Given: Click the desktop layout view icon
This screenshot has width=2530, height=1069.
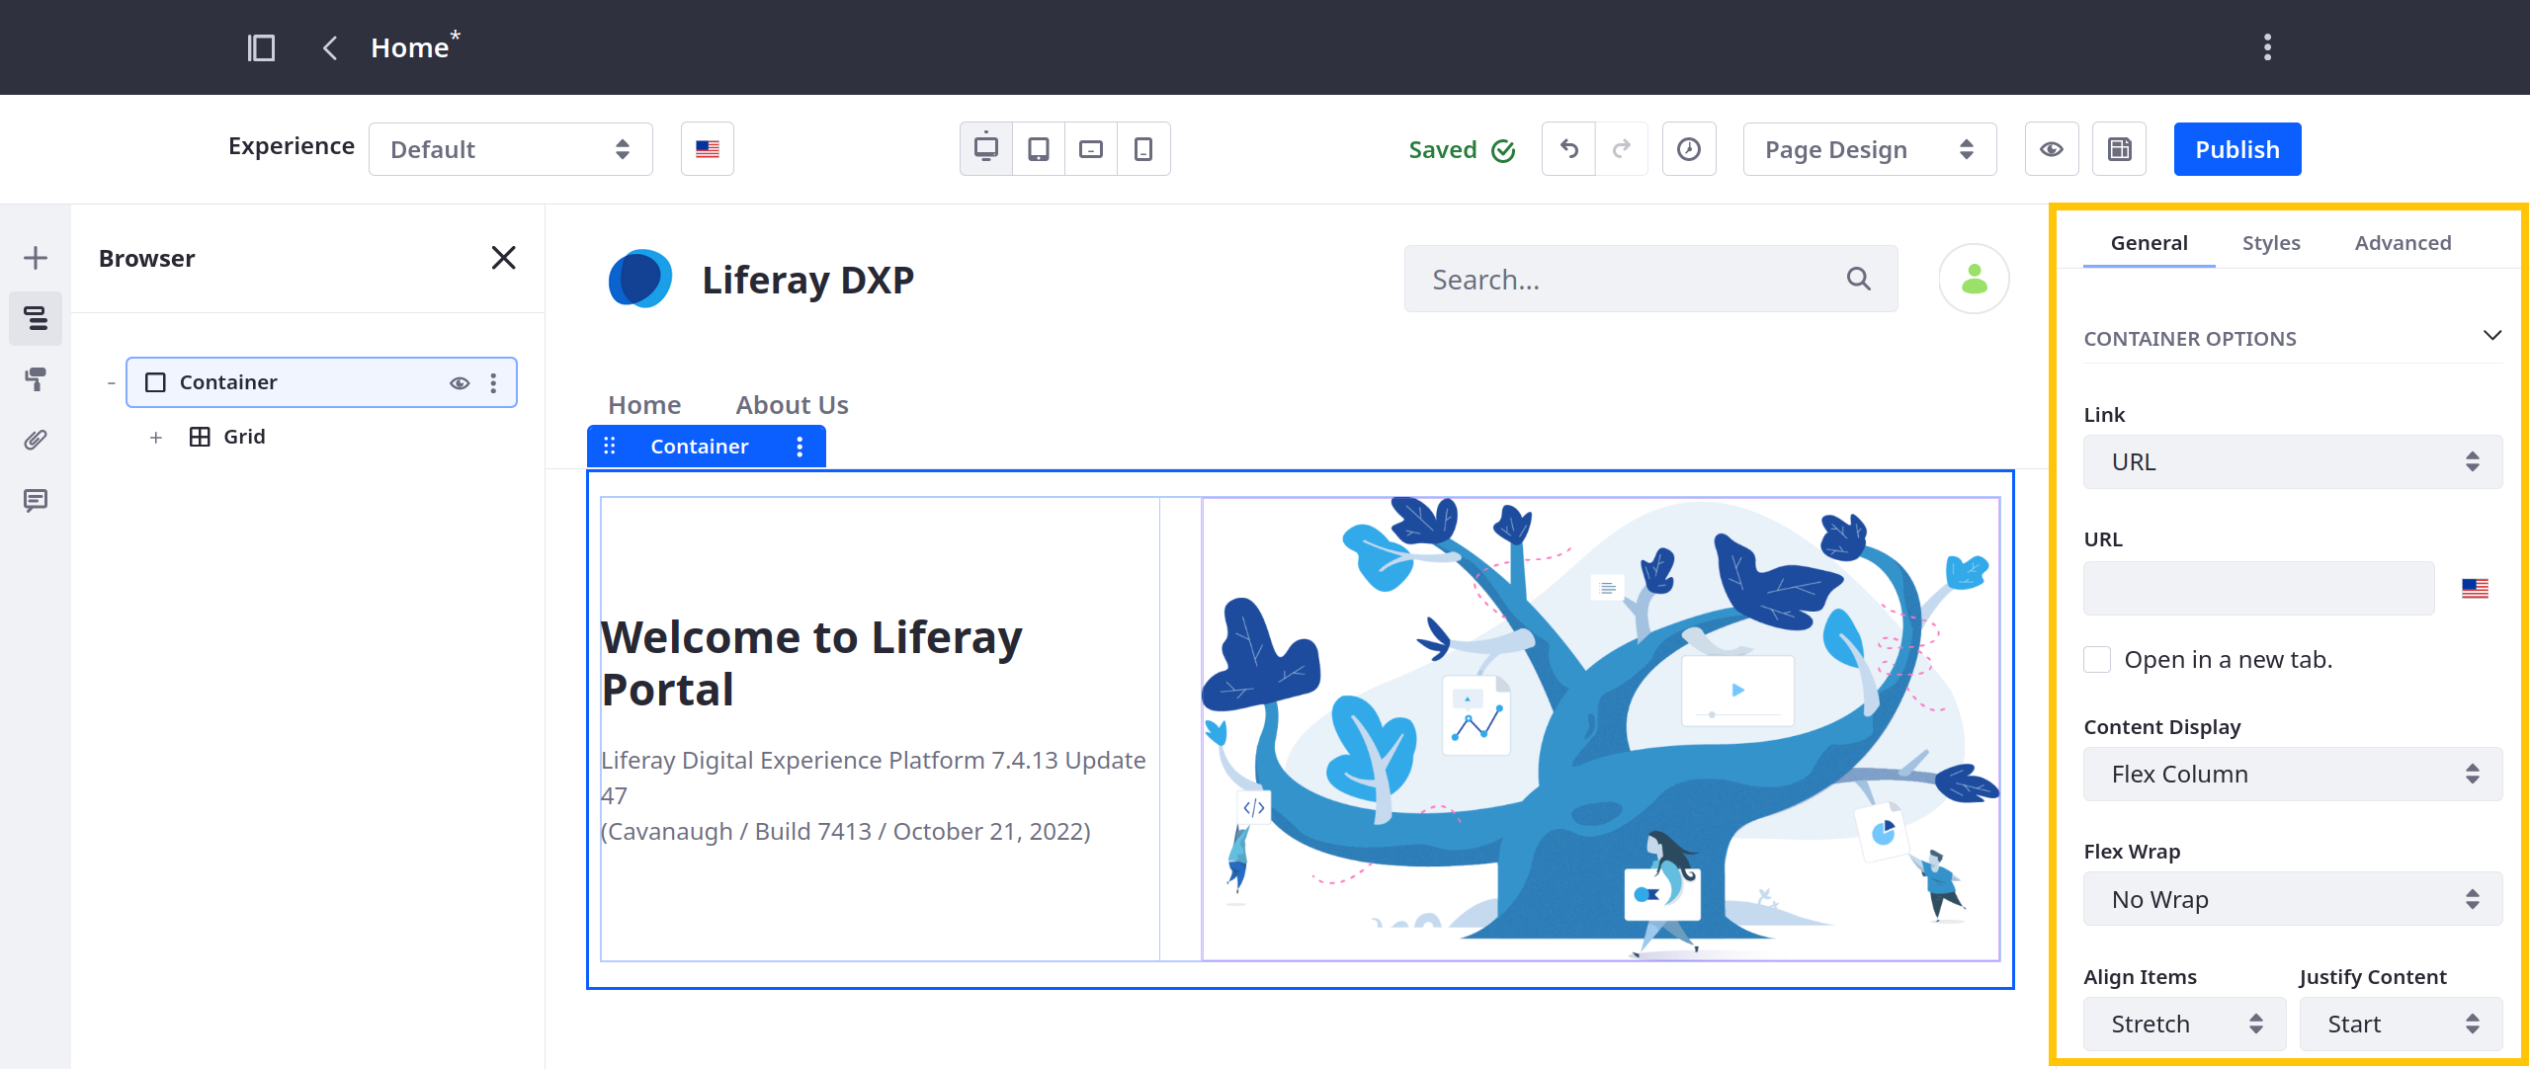Looking at the screenshot, I should point(986,148).
